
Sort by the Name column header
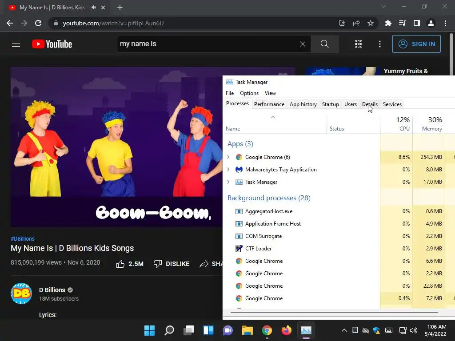[x=275, y=124]
